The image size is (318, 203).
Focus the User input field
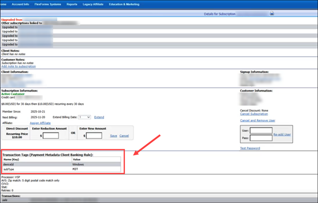tap(261, 131)
